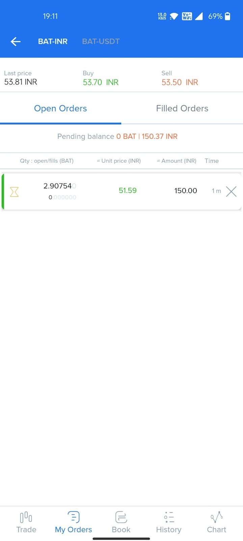
Task: Select the Sell price 53.50 INR
Action: (x=179, y=82)
